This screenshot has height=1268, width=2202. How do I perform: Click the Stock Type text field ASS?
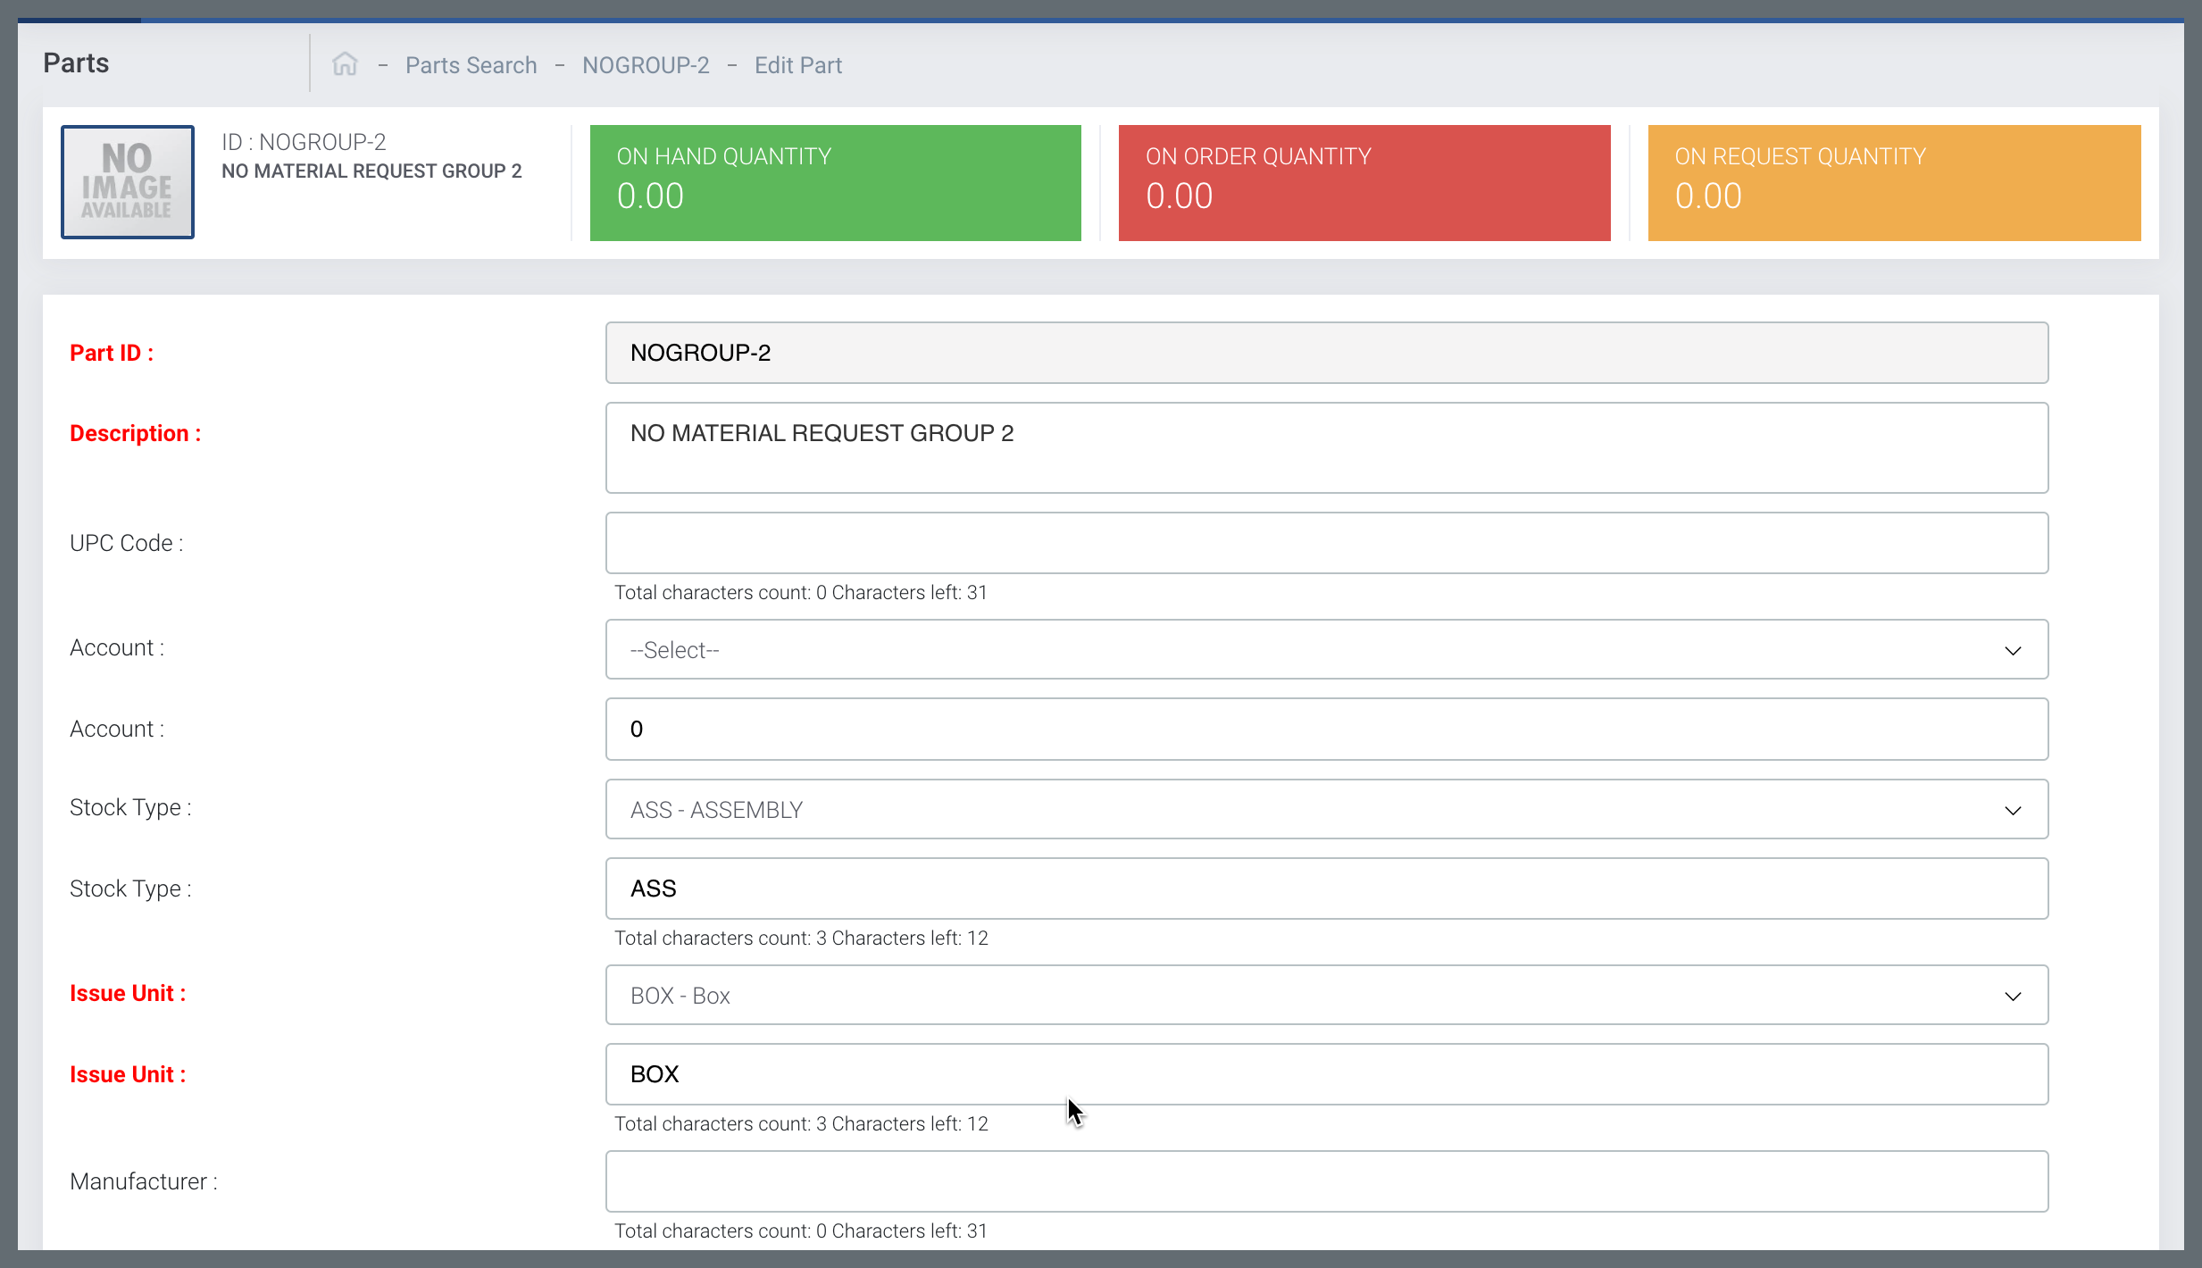click(x=1326, y=888)
